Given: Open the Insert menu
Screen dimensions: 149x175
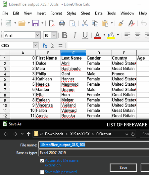Looking at the screenshot, I should [41, 13].
